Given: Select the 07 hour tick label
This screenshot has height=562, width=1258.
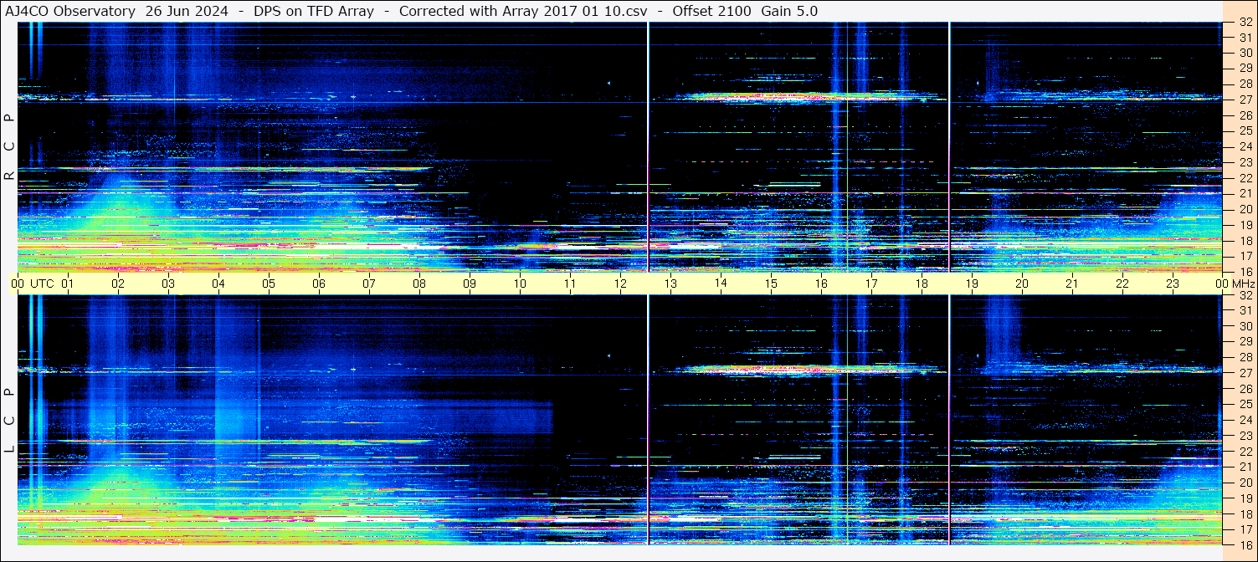Looking at the screenshot, I should click(369, 284).
